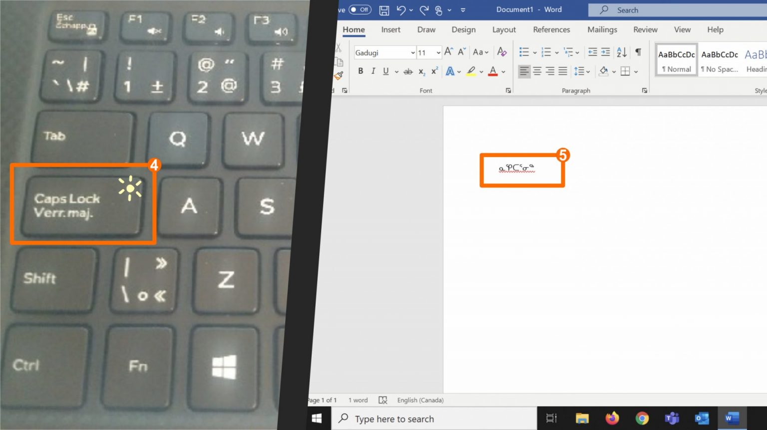The image size is (767, 430).
Task: Open the Mailings tab
Action: click(602, 30)
